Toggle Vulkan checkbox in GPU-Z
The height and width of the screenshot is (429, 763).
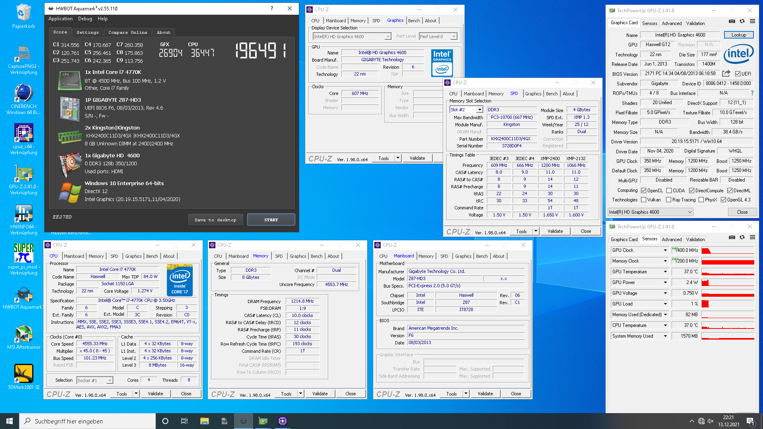[x=643, y=200]
